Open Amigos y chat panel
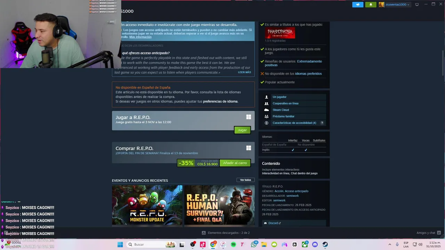Image resolution: width=445 pixels, height=250 pixels. click(429, 233)
